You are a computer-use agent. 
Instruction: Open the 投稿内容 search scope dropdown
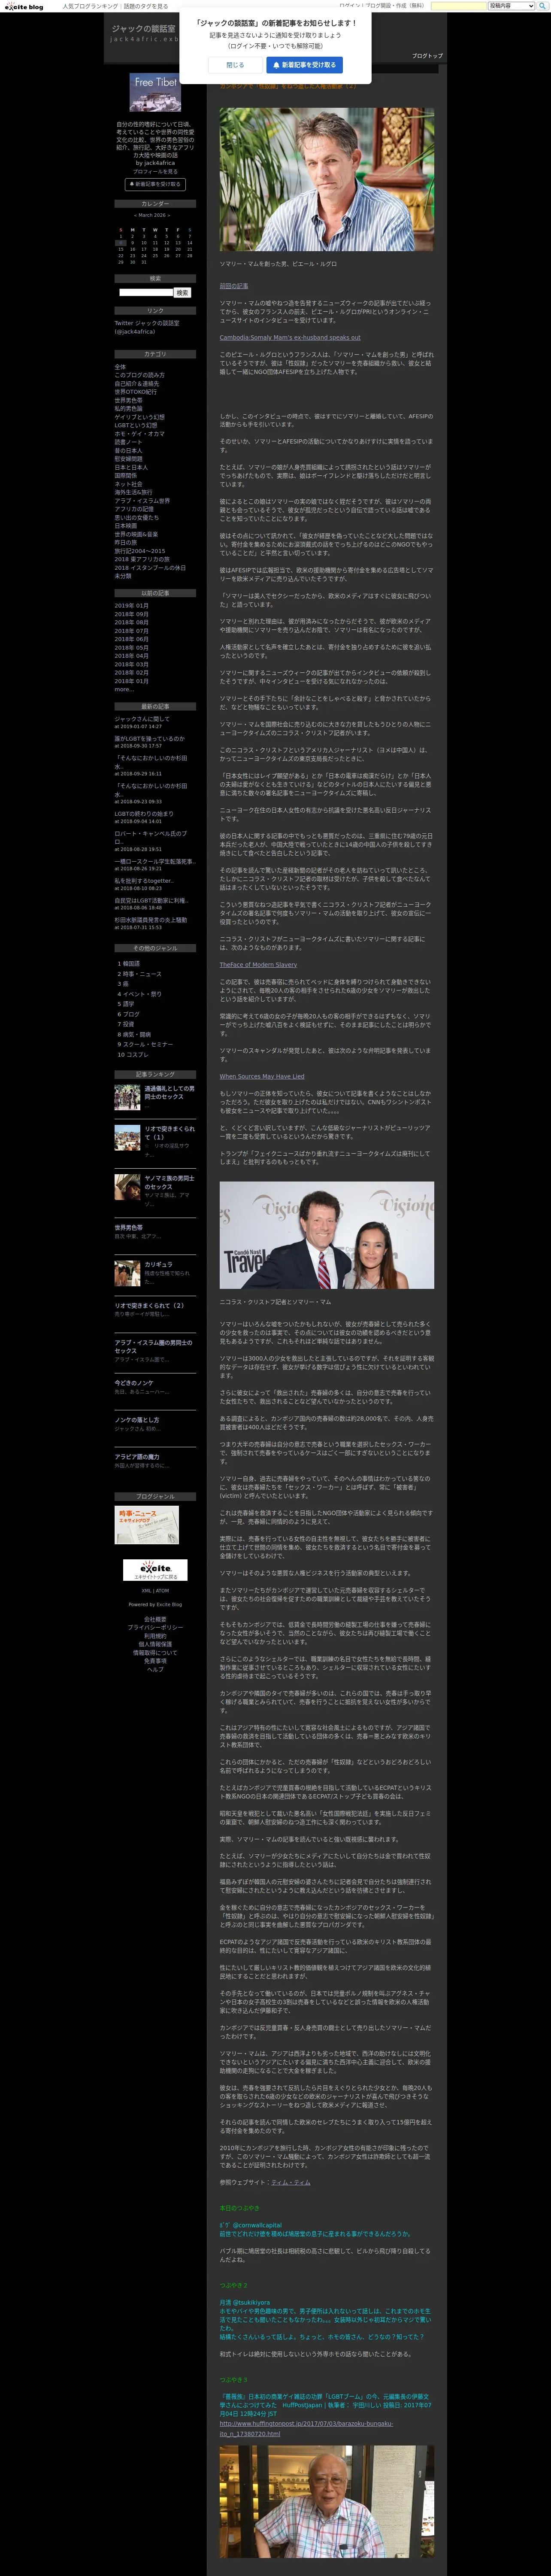(x=511, y=6)
